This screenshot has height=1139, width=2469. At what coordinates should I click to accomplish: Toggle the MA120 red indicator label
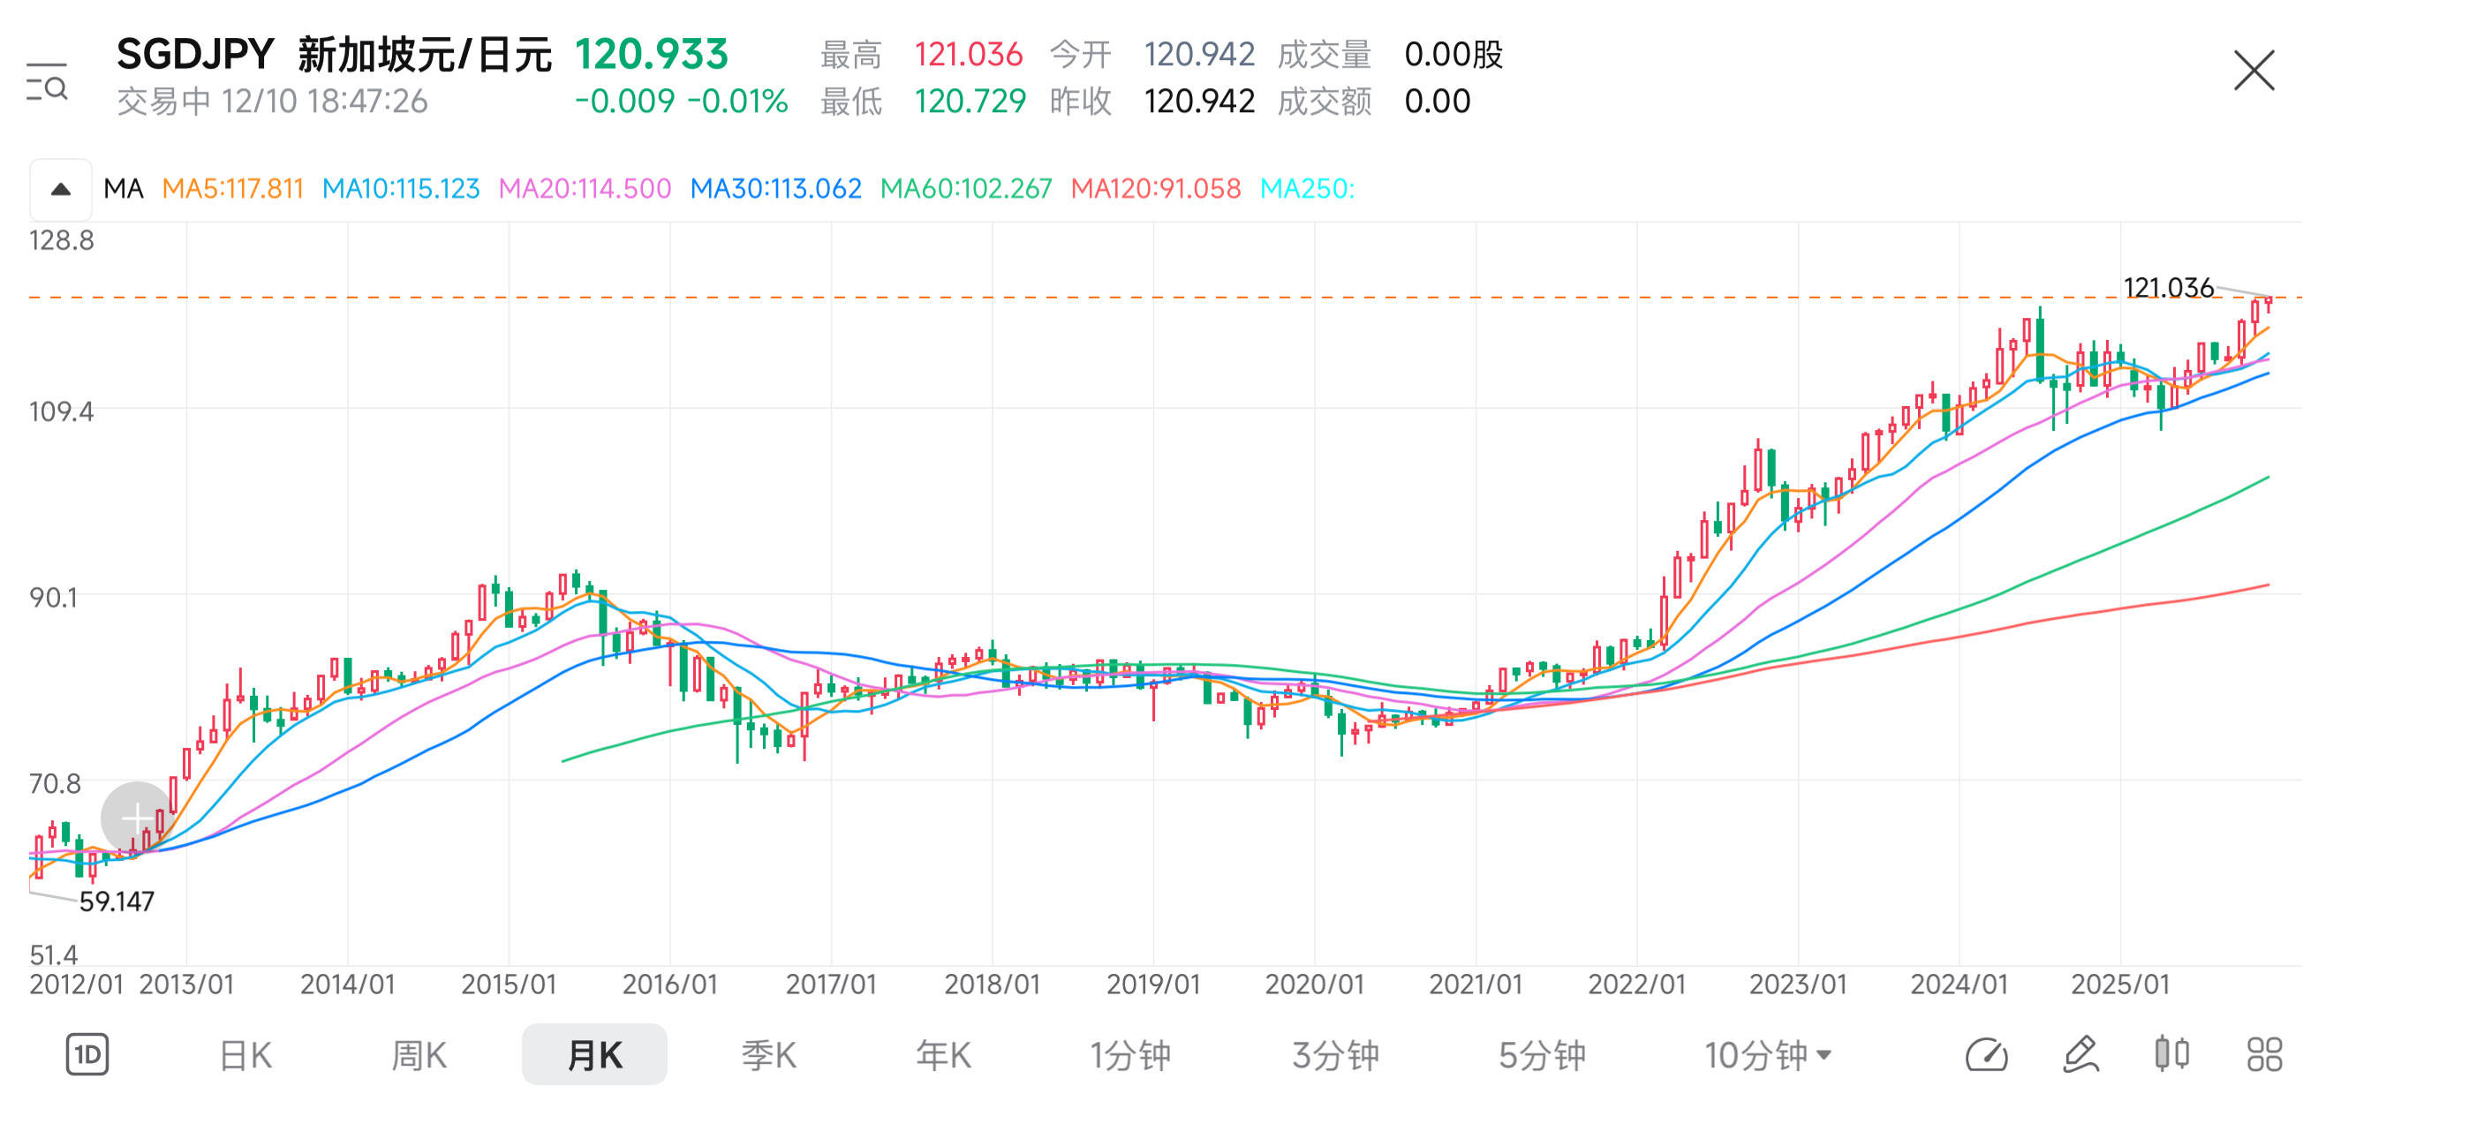coord(1155,189)
